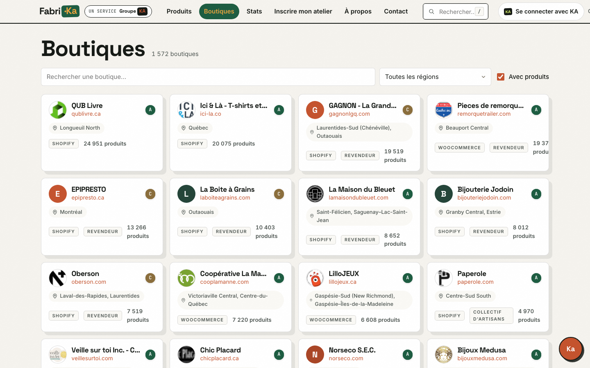Navigate to À propos

coord(358,11)
